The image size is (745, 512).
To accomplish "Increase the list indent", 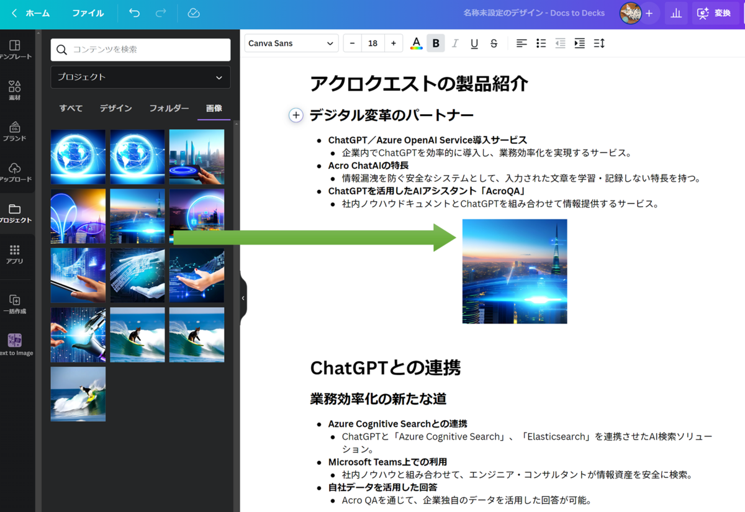I will [x=579, y=43].
